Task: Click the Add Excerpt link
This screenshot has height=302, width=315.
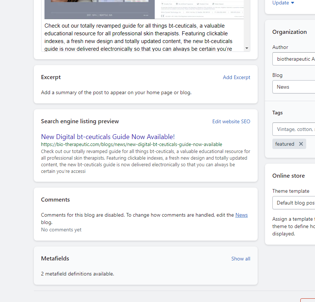Action: (x=236, y=77)
